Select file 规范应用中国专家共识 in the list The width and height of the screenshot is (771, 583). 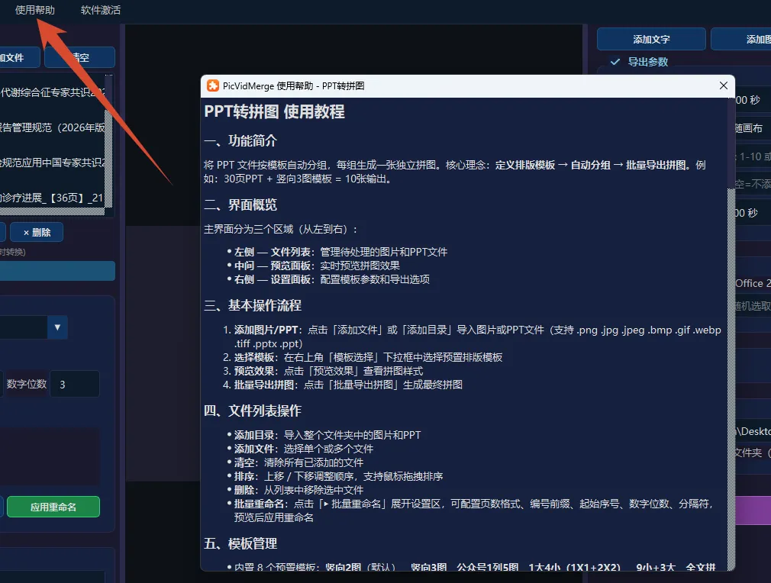53,163
